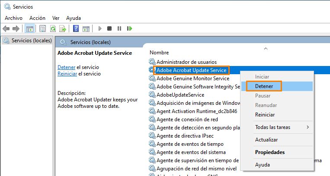Image resolution: width=330 pixels, height=176 pixels.
Task: Click gear icon of Agente de directiva IPsec
Action: pyautogui.click(x=152, y=135)
